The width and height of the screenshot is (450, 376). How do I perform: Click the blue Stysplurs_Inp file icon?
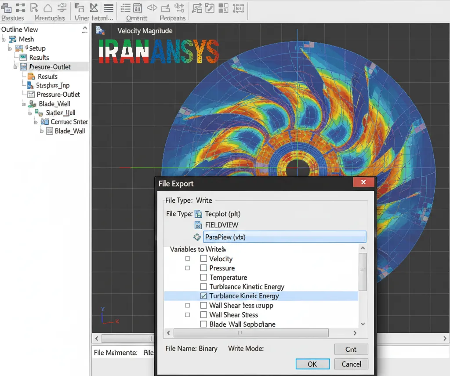(x=30, y=85)
